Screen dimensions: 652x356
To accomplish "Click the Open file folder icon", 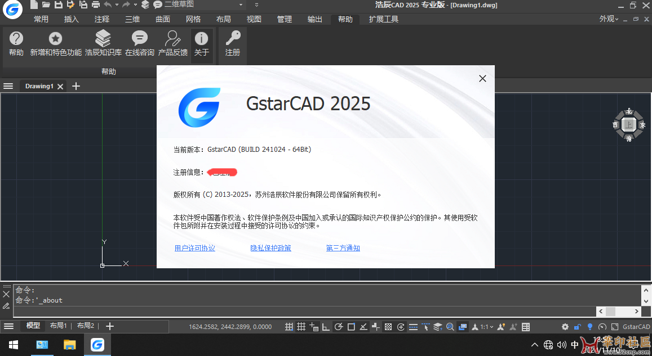I will pos(46,4).
